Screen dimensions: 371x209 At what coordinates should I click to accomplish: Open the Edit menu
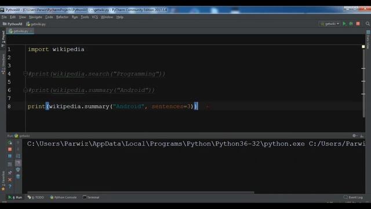13,17
